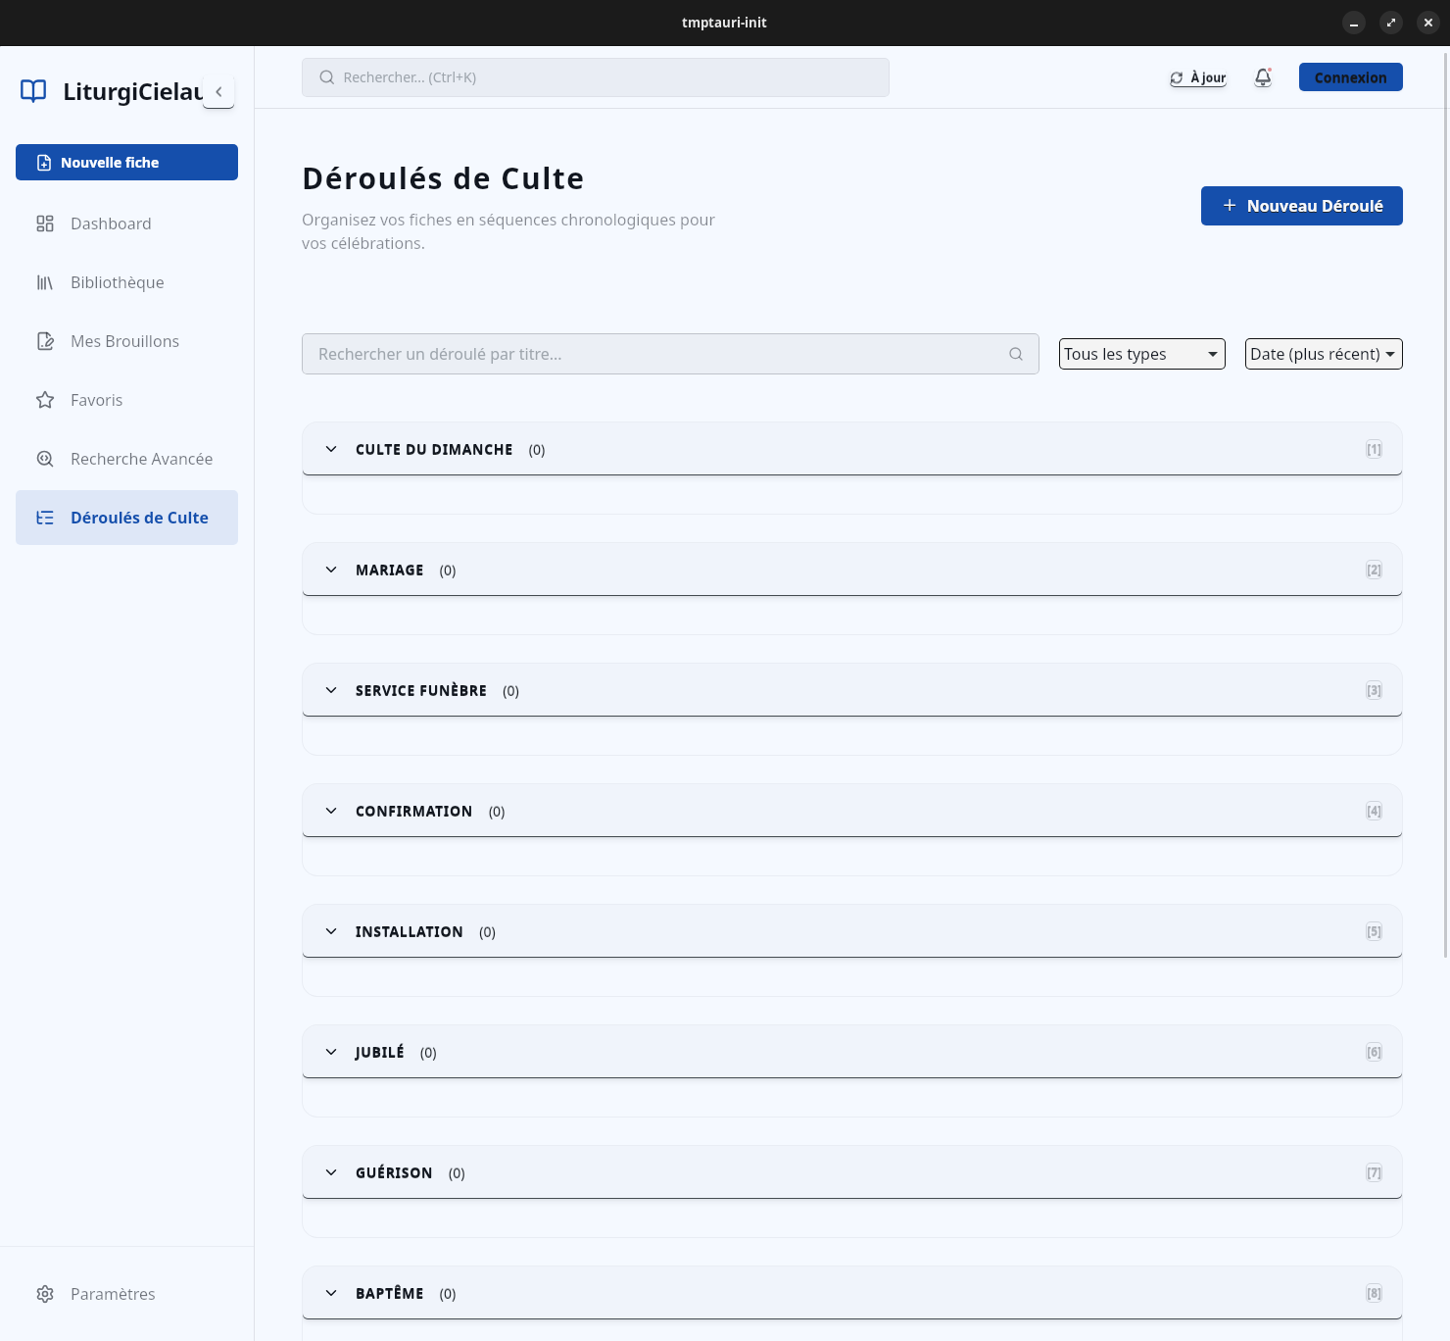Screen dimensions: 1450x1341
Task: Open the 'Date (plus récent)' sort dropdown
Action: point(1323,354)
